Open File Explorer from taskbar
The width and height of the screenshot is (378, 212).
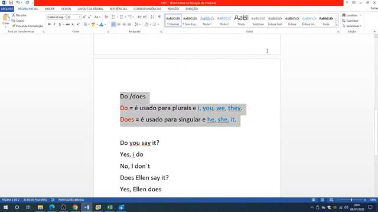(x=40, y=207)
